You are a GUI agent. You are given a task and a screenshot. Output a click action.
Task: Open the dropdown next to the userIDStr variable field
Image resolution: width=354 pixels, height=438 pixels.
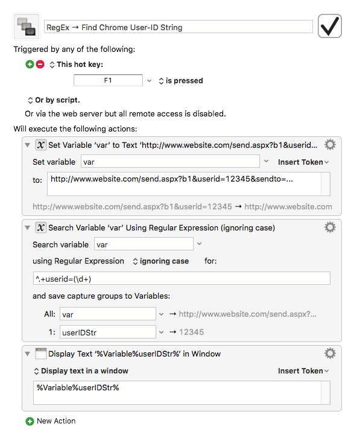pyautogui.click(x=162, y=332)
